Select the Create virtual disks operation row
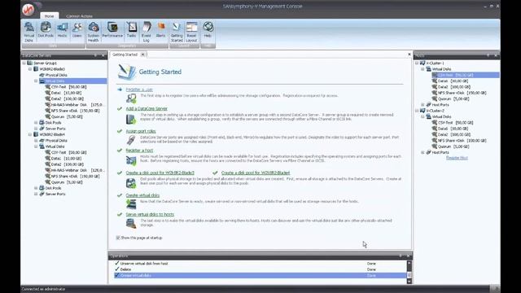 (260, 275)
